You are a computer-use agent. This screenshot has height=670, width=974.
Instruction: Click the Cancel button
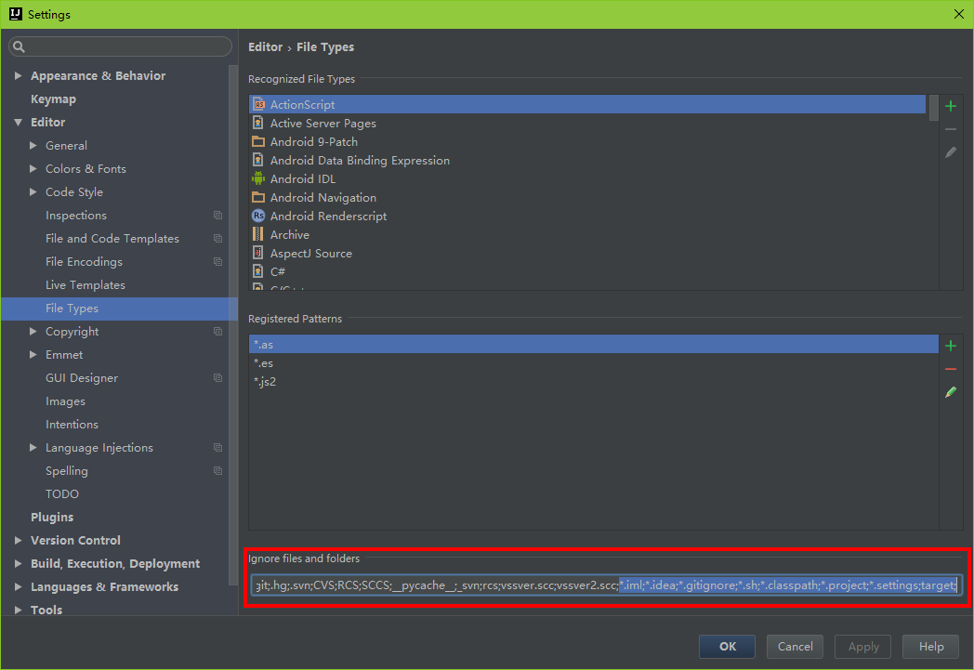[x=795, y=647]
